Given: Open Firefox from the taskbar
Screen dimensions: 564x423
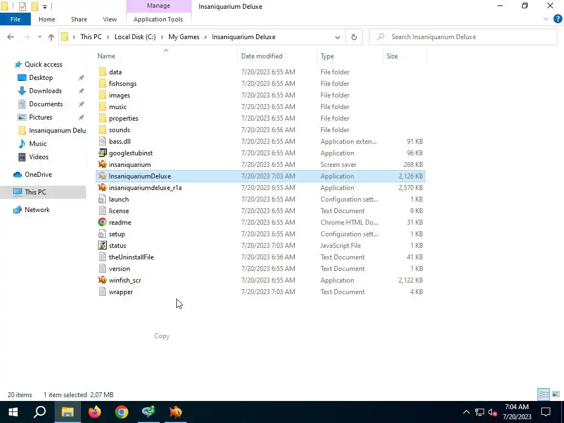Looking at the screenshot, I should pos(95,412).
